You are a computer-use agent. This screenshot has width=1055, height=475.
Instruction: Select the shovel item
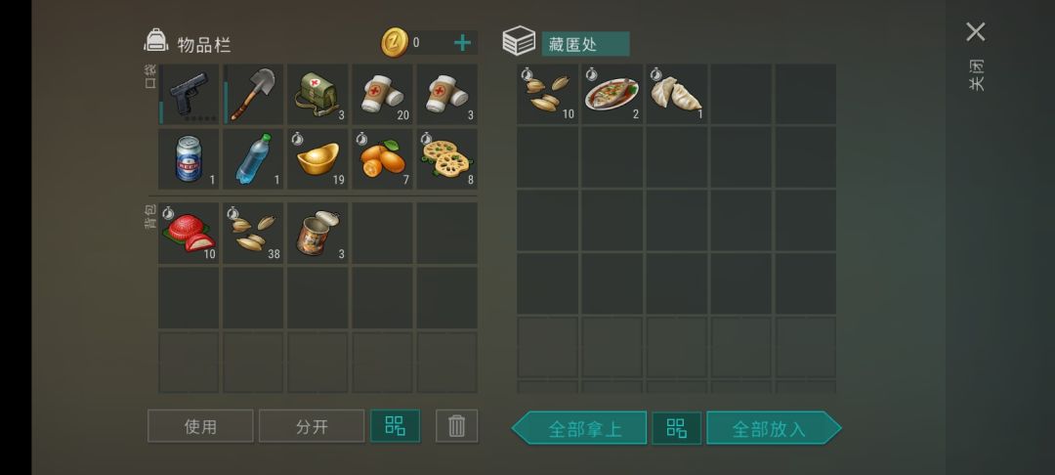click(254, 94)
